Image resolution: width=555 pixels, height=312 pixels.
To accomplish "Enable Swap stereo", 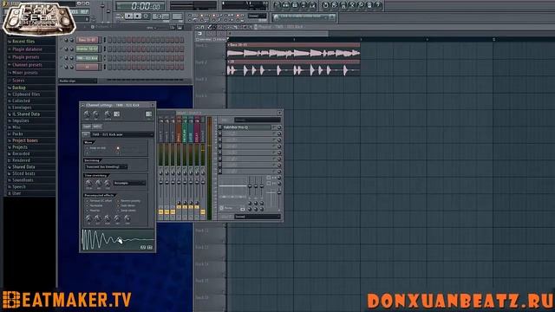I will (x=127, y=211).
